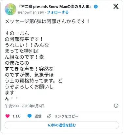124x135 pixels.
Task: Click the blue reply bubble icon
Action: [x=30, y=116]
